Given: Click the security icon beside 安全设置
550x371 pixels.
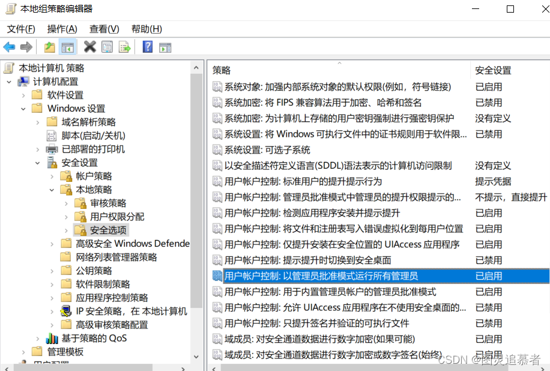Looking at the screenshot, I should click(52, 162).
